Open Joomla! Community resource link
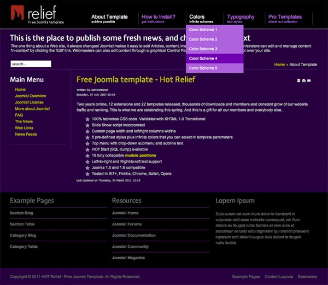 (130, 247)
